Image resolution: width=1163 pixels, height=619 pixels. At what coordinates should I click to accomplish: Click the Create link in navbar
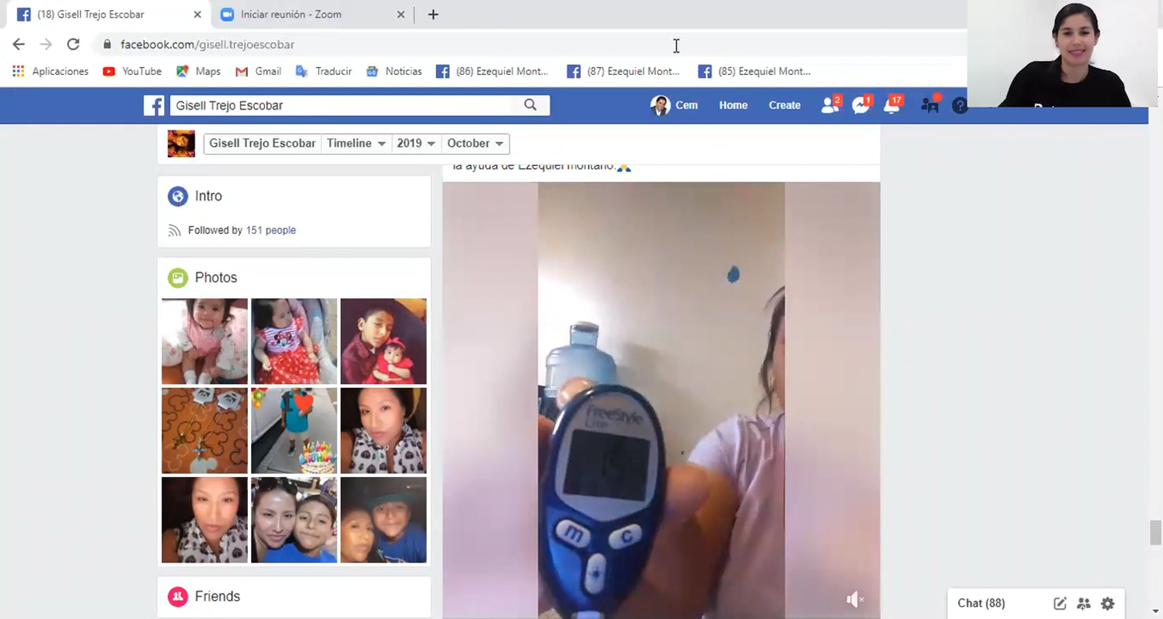tap(784, 105)
